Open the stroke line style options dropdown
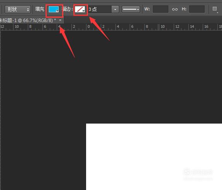The width and height of the screenshot is (222, 190). [x=131, y=9]
